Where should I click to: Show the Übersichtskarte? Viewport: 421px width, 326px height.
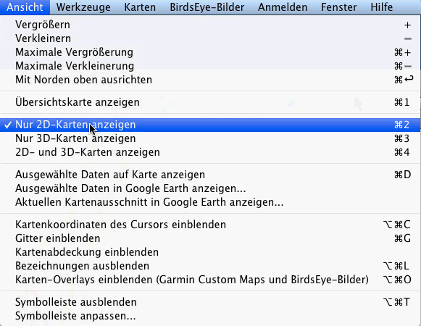point(210,102)
